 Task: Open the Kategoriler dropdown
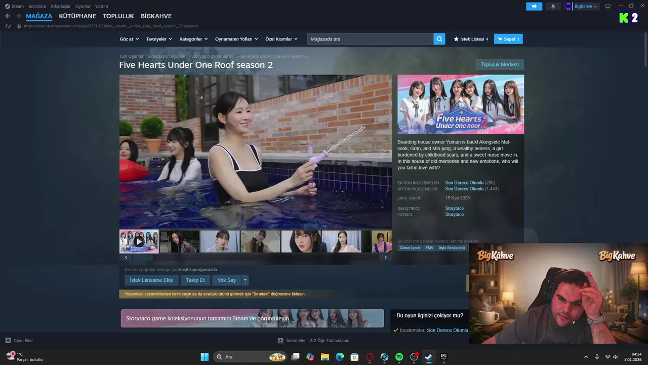pyautogui.click(x=194, y=39)
